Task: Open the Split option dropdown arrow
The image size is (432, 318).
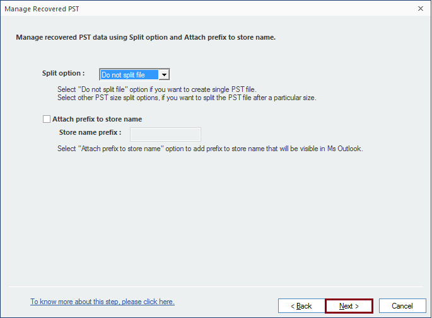Action: (164, 74)
